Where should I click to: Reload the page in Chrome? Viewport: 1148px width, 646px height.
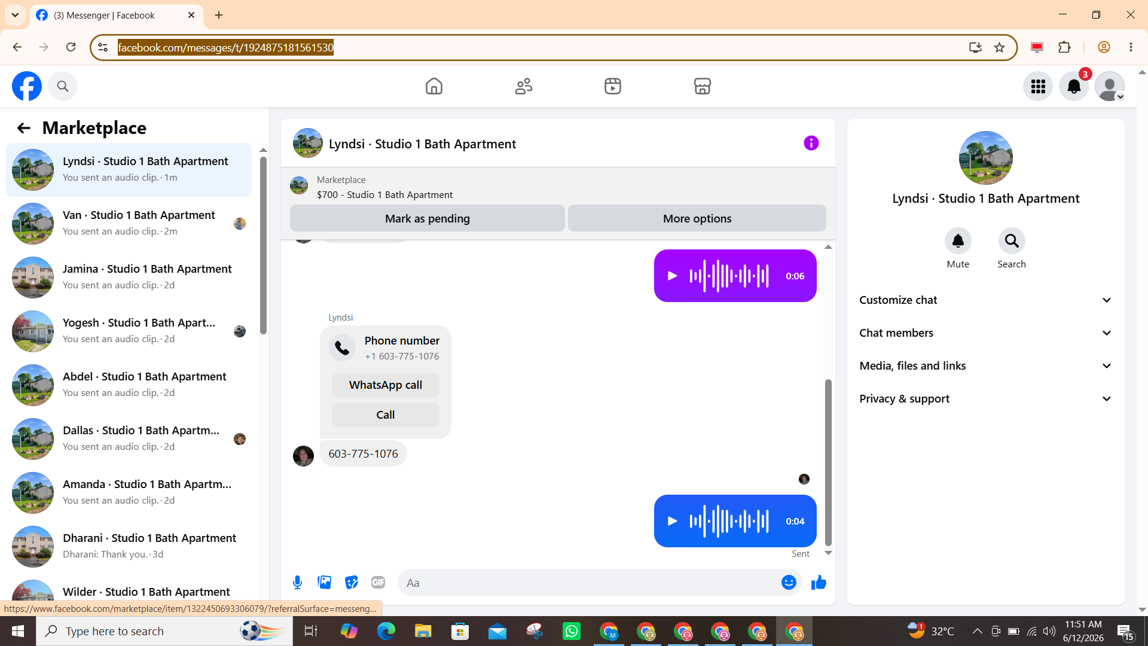click(x=71, y=47)
